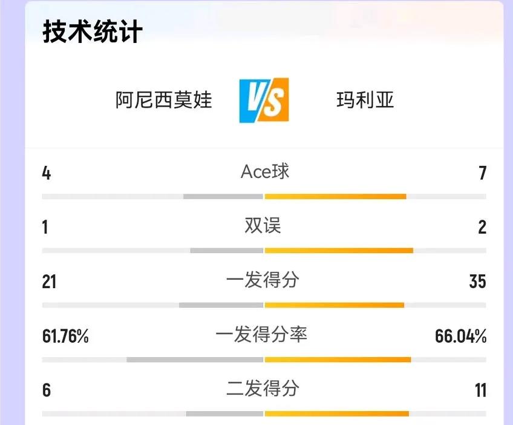Screen dimensions: 513x425
Task: Click the 二发得分 stat label
Action: coord(263,389)
